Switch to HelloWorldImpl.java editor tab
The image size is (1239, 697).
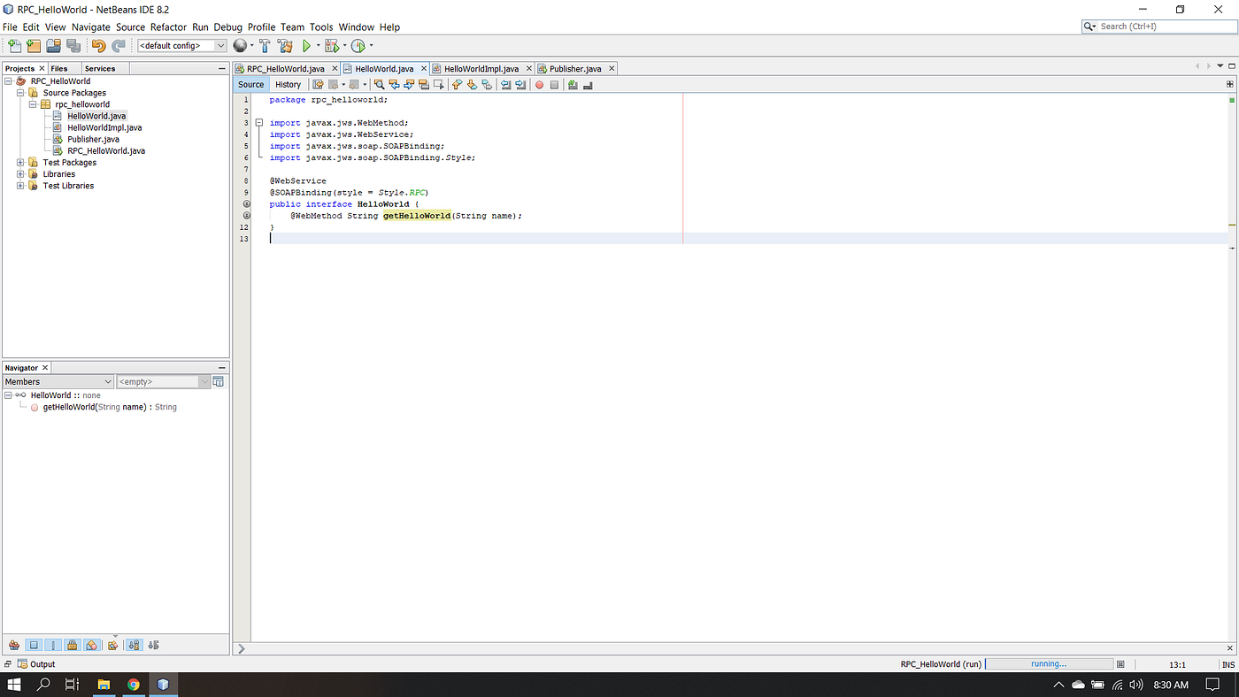tap(481, 68)
